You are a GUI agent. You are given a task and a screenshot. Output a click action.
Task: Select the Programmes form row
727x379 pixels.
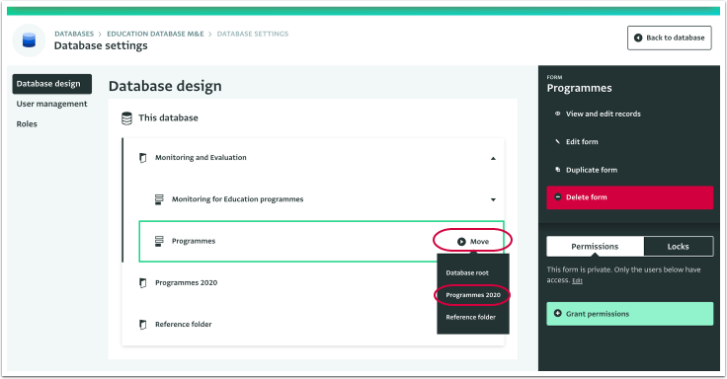pos(321,242)
